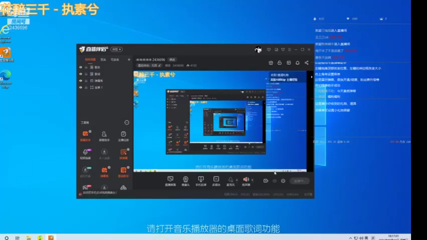Open the notification bell icon
The height and width of the screenshot is (240, 427).
coord(297,63)
